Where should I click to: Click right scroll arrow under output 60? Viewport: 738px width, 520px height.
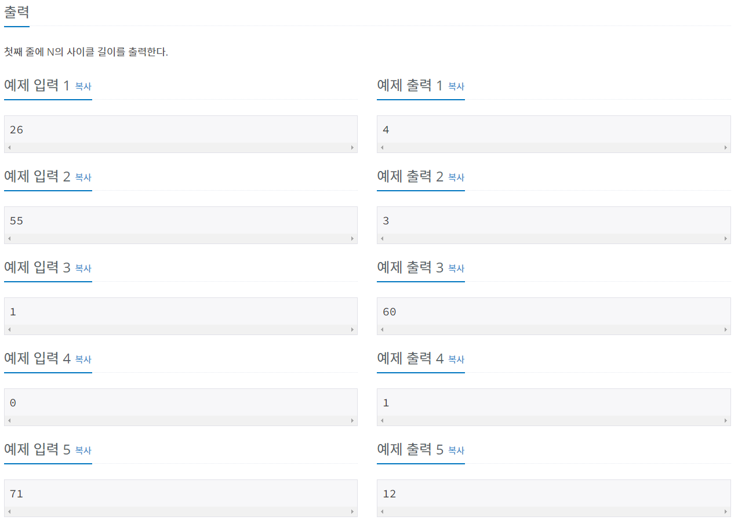click(x=726, y=330)
